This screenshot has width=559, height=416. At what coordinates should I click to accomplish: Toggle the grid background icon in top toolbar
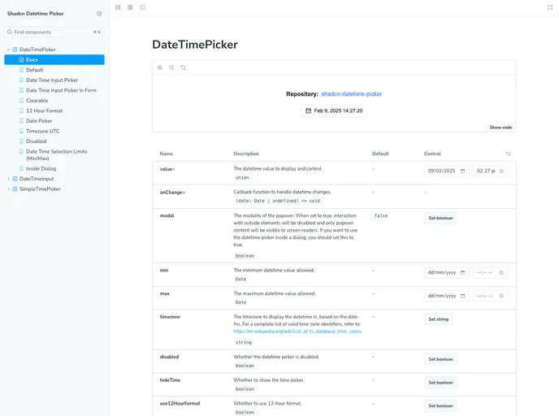[x=130, y=7]
